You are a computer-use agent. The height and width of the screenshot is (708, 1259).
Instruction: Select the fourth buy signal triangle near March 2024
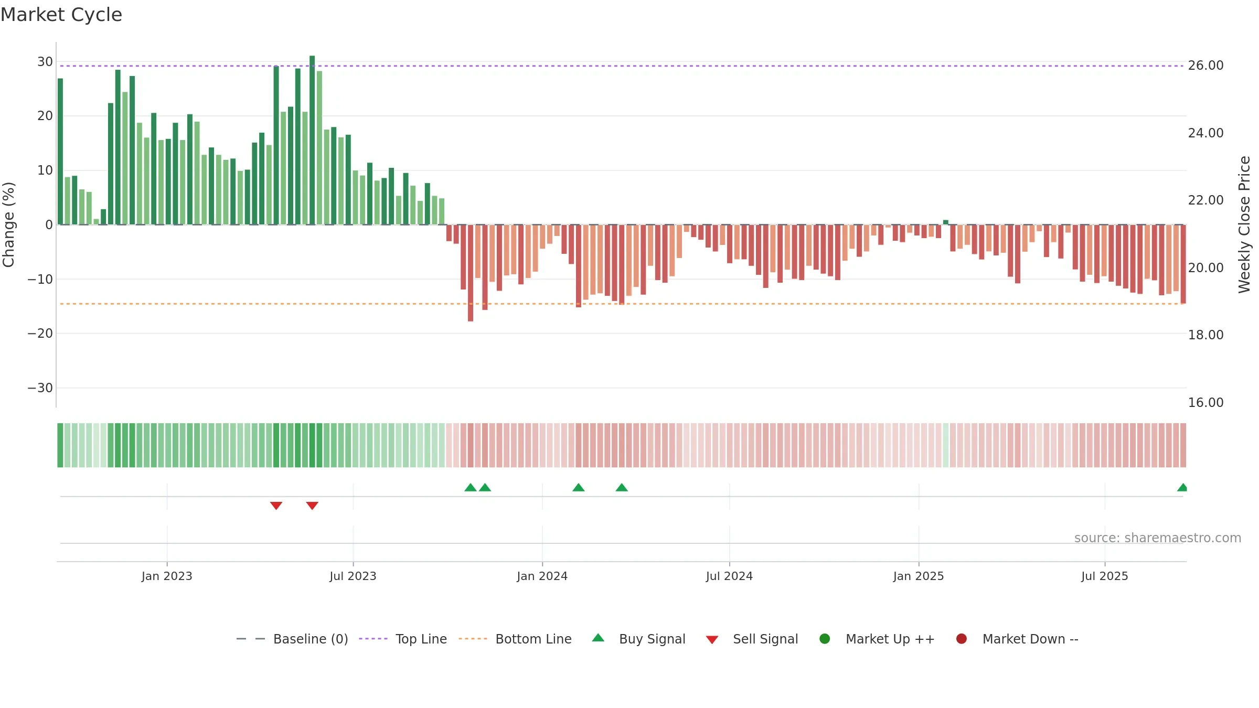[x=622, y=487]
